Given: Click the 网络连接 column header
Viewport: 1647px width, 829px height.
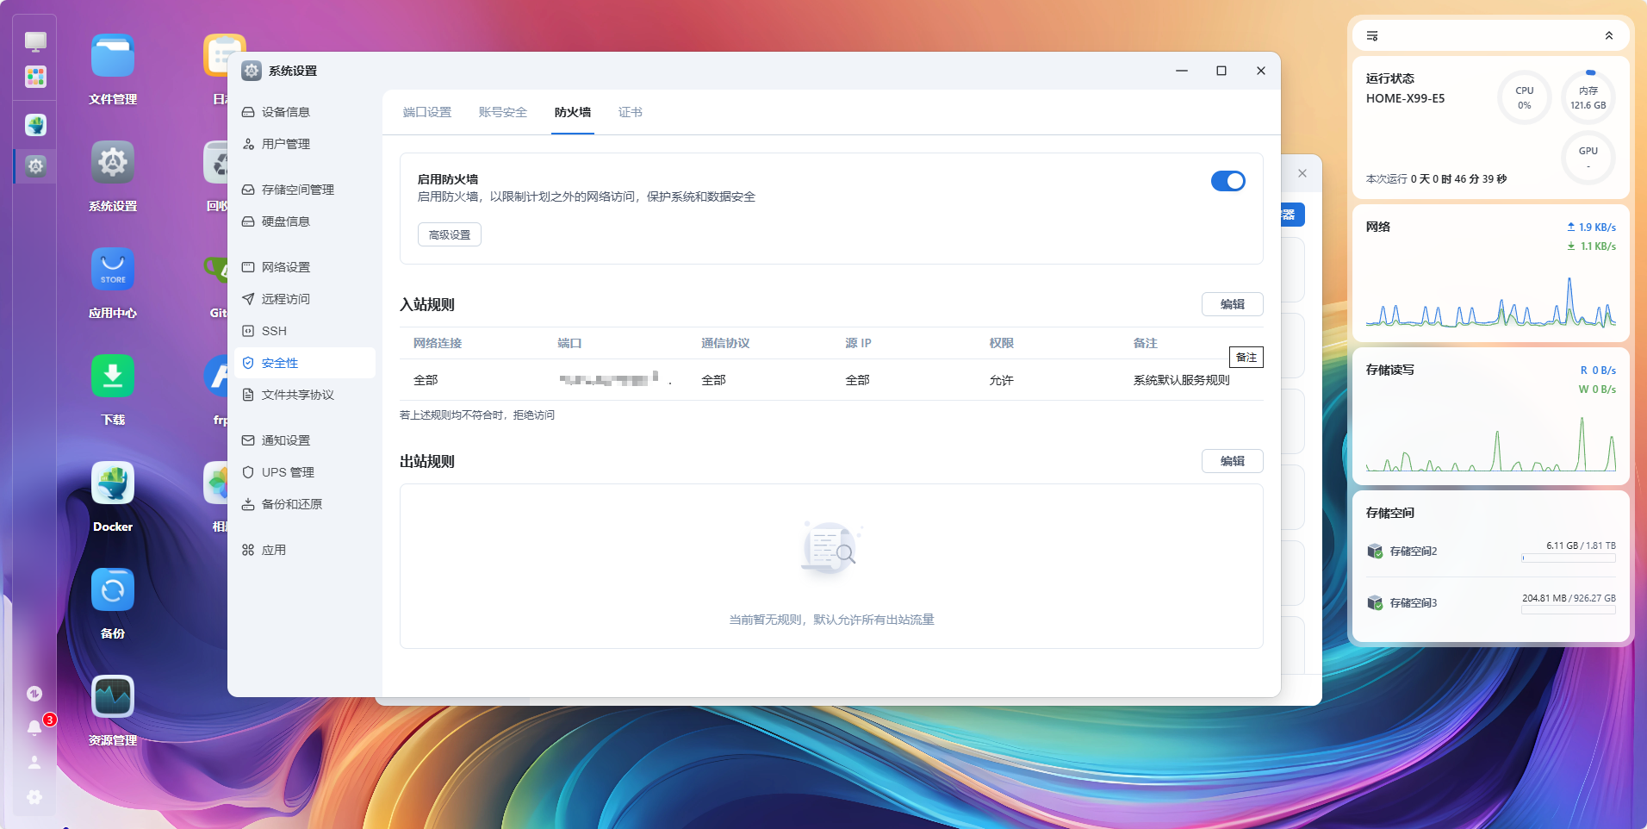Looking at the screenshot, I should coord(438,343).
